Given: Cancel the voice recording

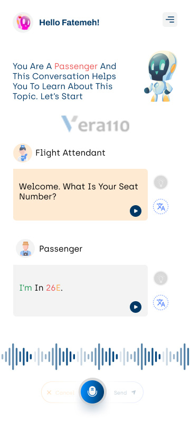Looking at the screenshot, I should pyautogui.click(x=61, y=392).
